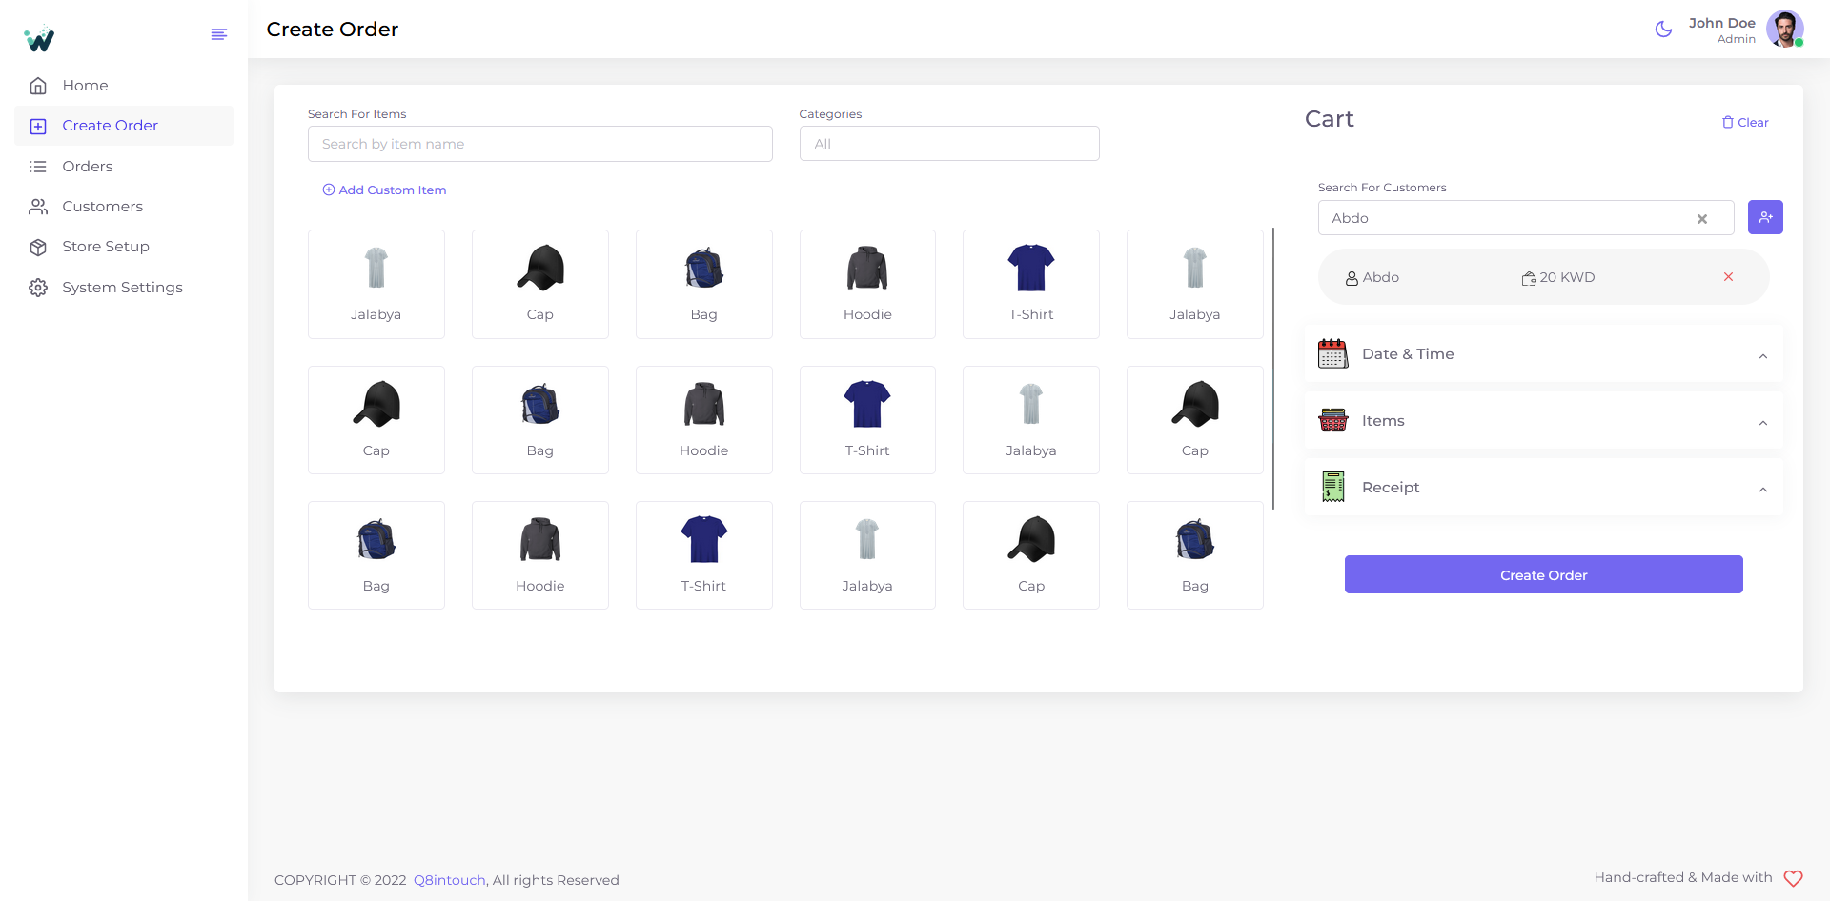Go to Orders in the sidebar
This screenshot has height=901, width=1830.
(x=88, y=167)
